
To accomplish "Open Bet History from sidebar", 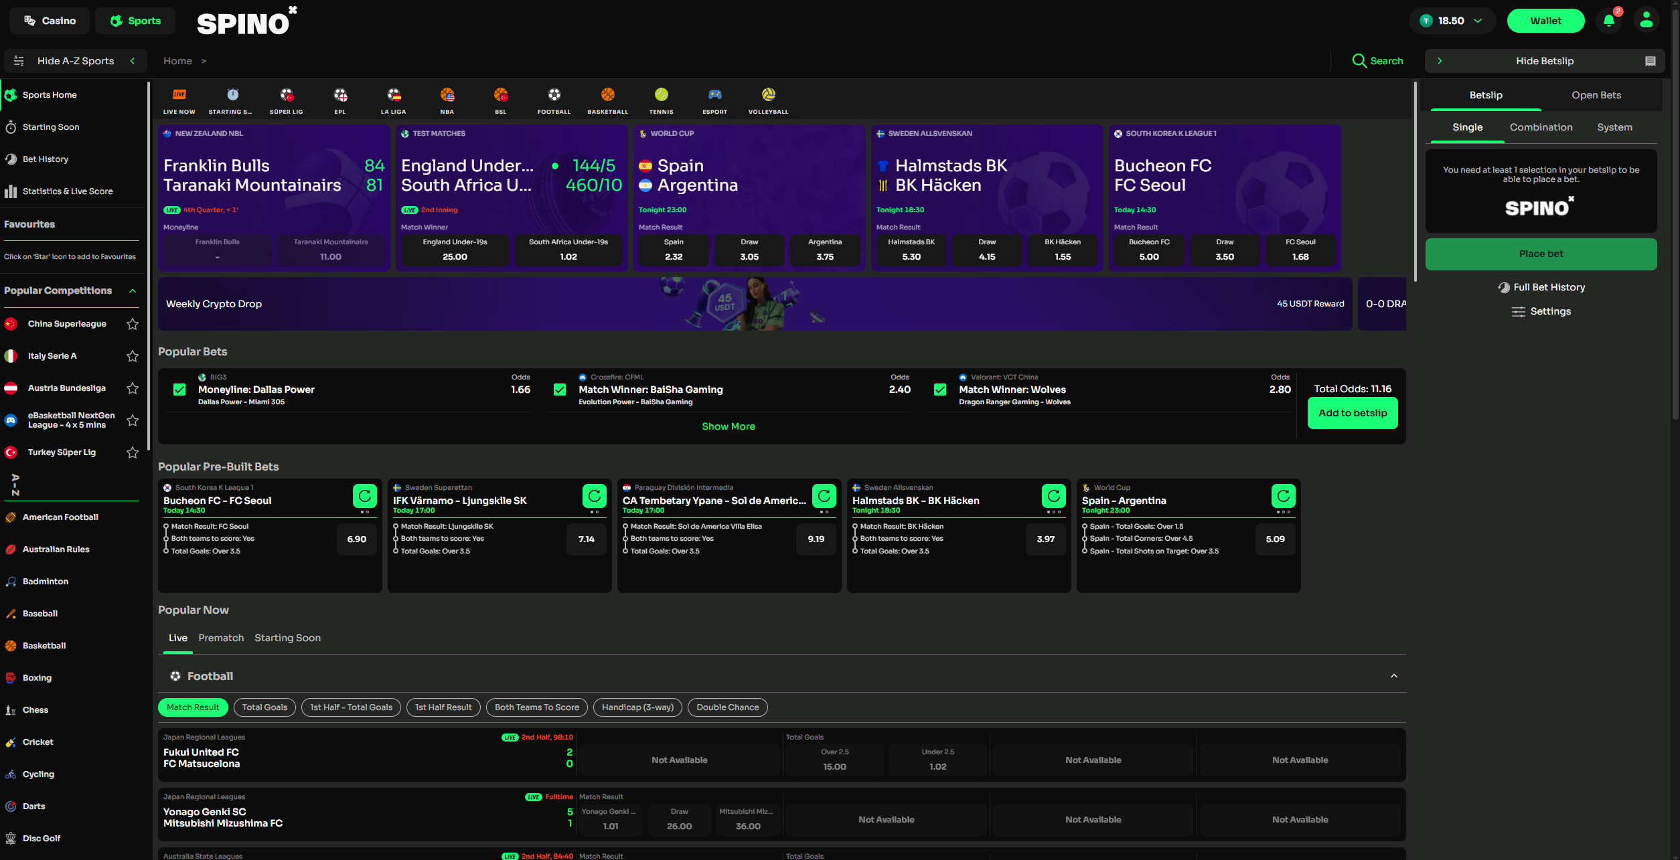I will tap(46, 159).
